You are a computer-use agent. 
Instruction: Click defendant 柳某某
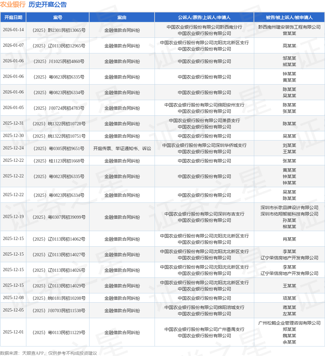[x=289, y=227]
